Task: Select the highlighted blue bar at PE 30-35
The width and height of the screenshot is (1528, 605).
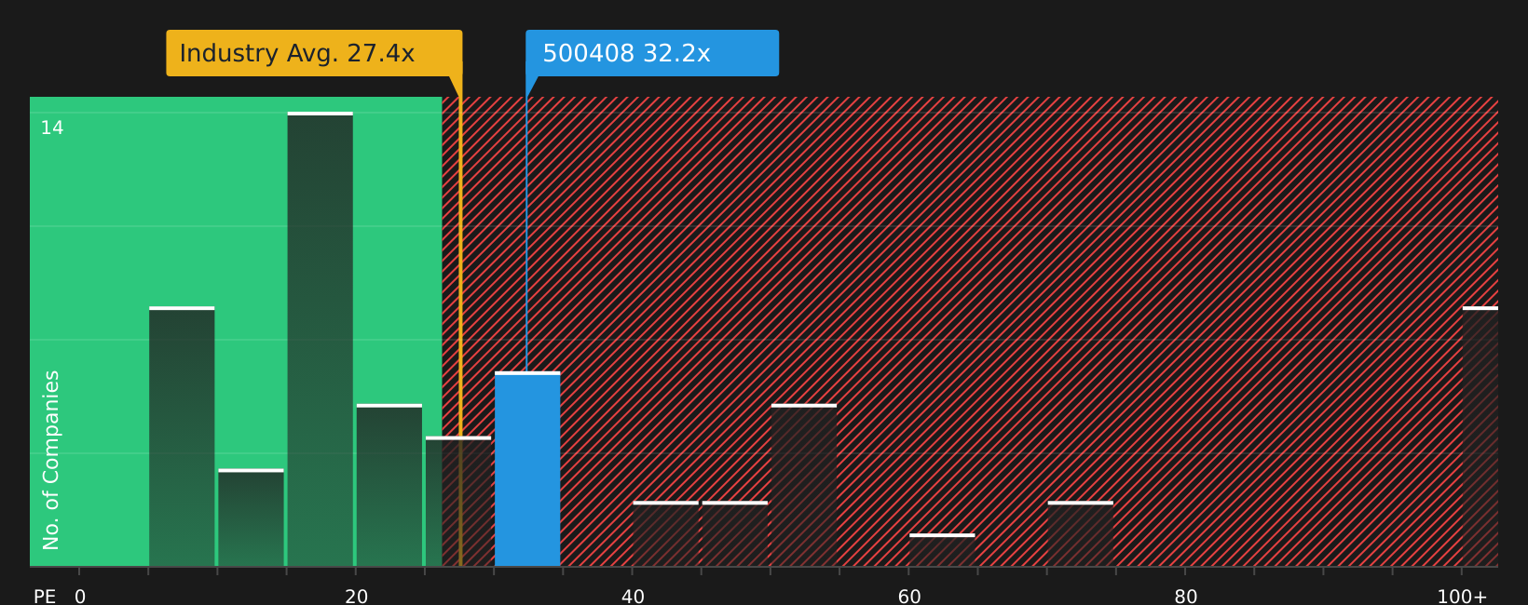Action: click(527, 469)
